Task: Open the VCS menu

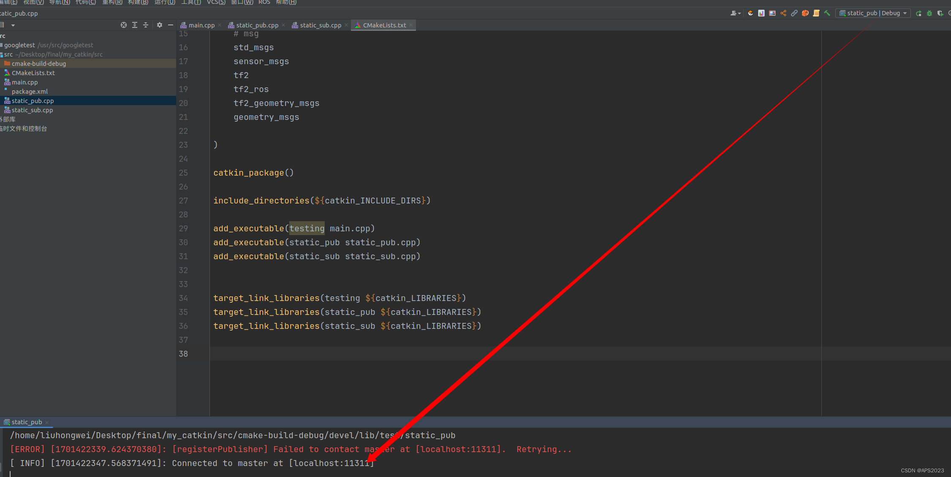Action: (216, 2)
